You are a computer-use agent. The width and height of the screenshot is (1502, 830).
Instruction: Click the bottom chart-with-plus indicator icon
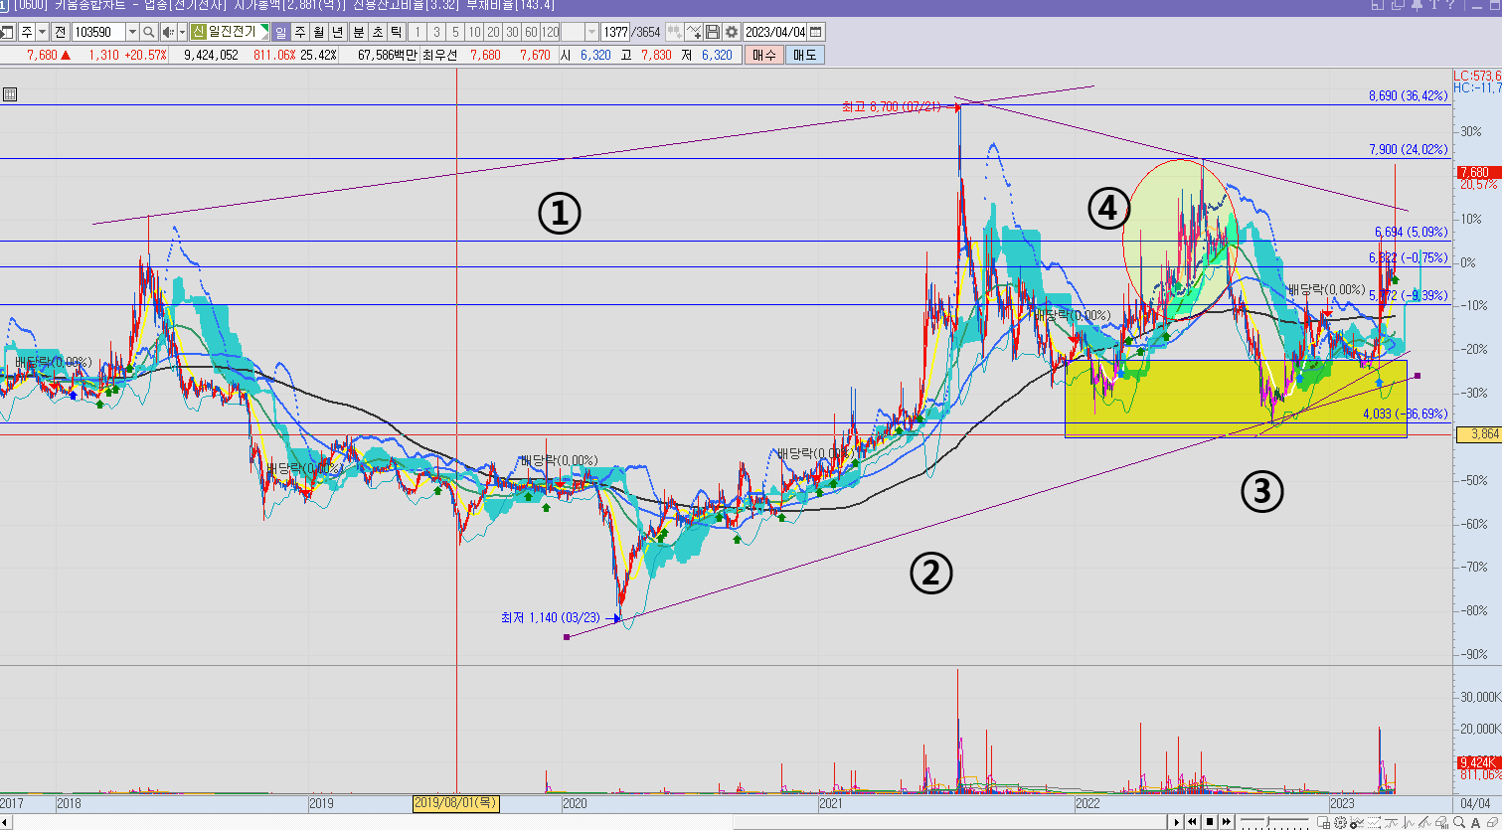tap(1357, 822)
